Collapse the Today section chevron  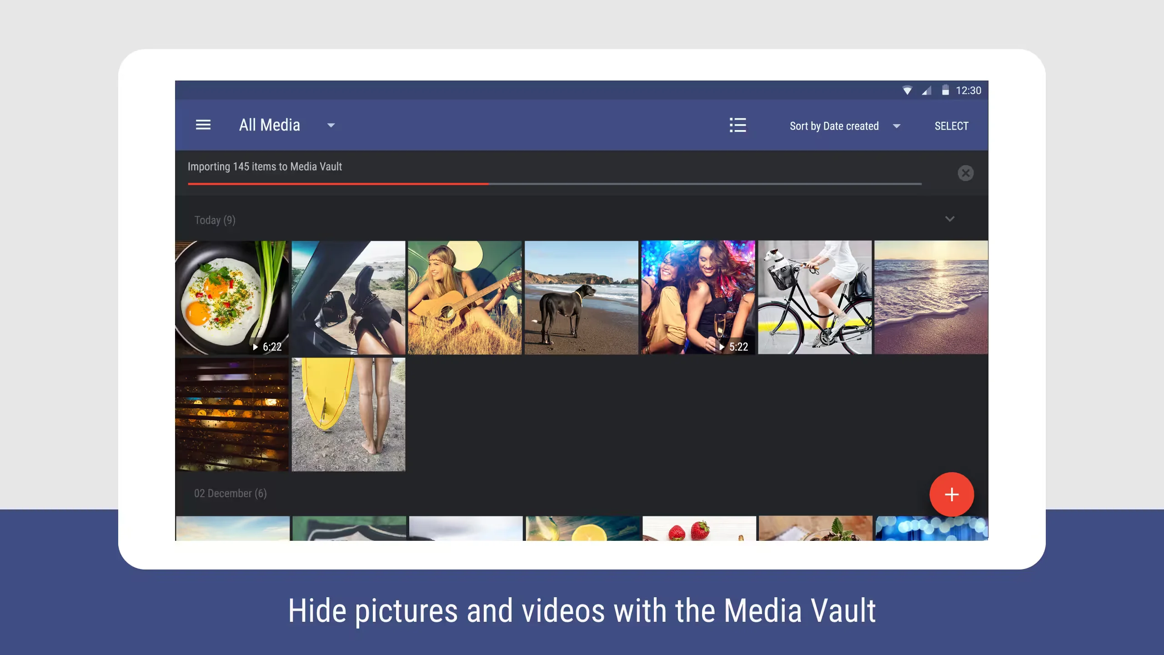[949, 219]
